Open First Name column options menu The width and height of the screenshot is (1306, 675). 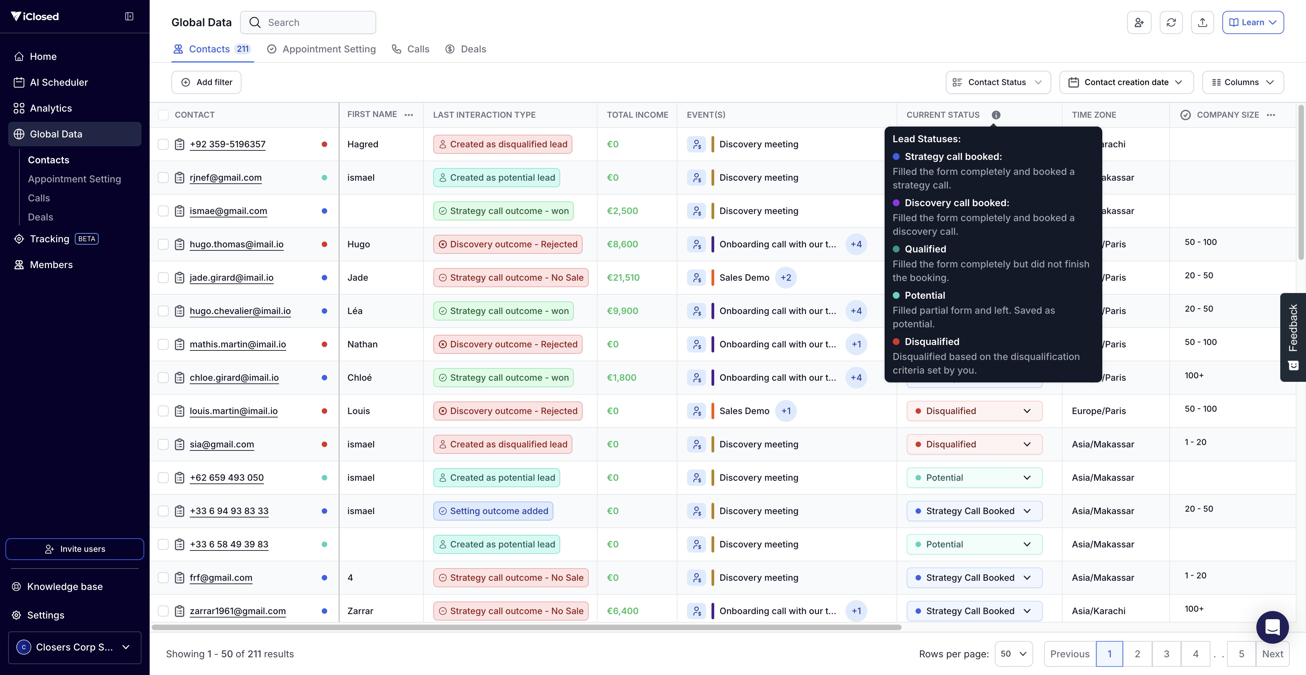(x=408, y=115)
